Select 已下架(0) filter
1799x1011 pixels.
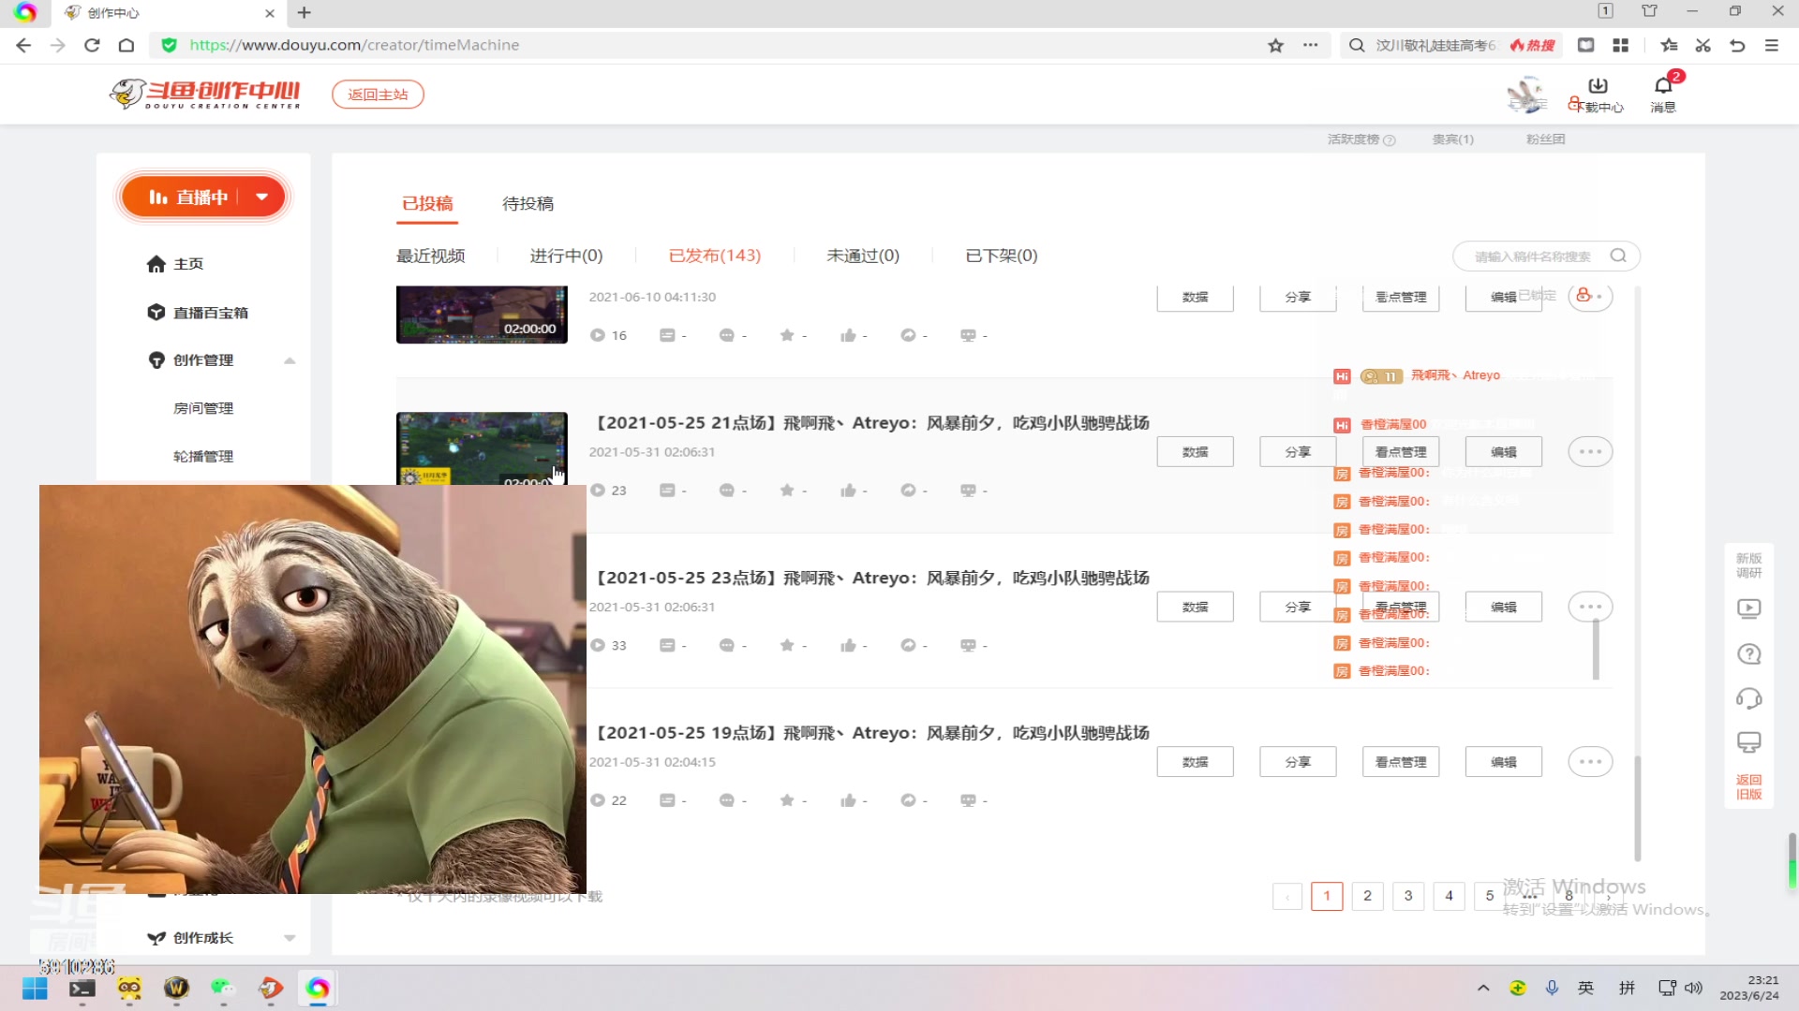pos(1001,256)
